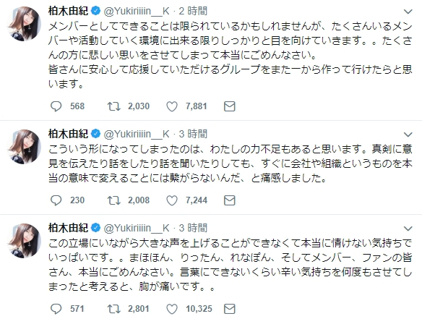The height and width of the screenshot is (319, 422).
Task: Open the first tweet's chevron options menu
Action: pyautogui.click(x=408, y=12)
